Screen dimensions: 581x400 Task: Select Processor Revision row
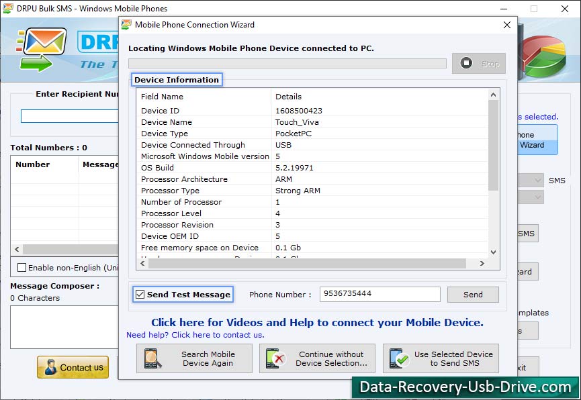(x=312, y=225)
